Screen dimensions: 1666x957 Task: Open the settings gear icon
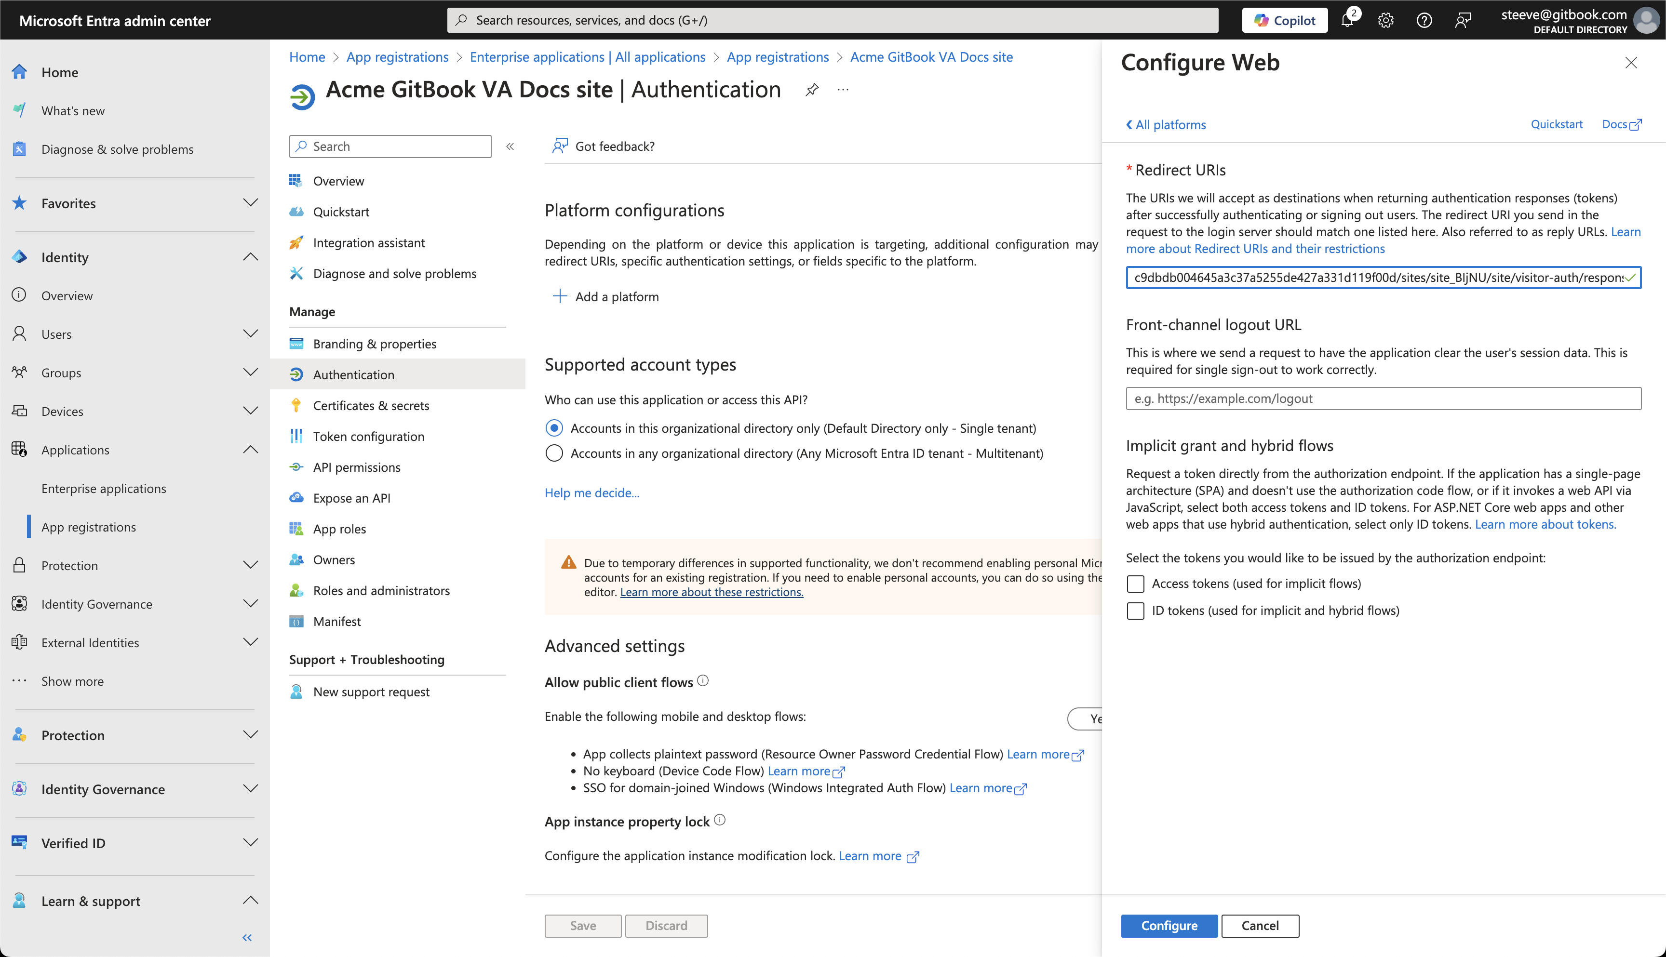pyautogui.click(x=1386, y=20)
